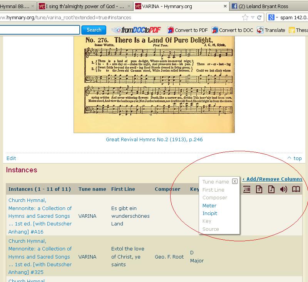
Task: Switch to "I sing th'almighty power" tab
Action: (85, 6)
